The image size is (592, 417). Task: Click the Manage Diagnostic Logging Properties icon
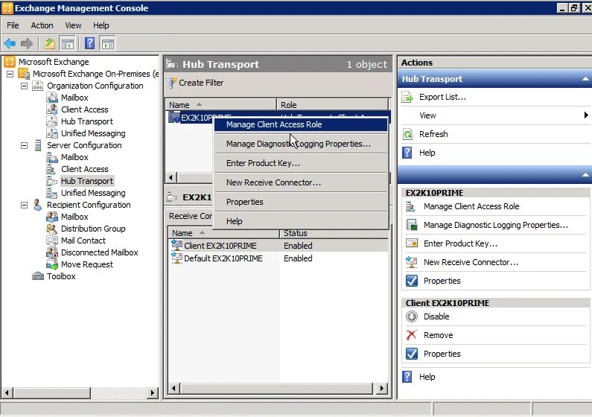pyautogui.click(x=411, y=225)
